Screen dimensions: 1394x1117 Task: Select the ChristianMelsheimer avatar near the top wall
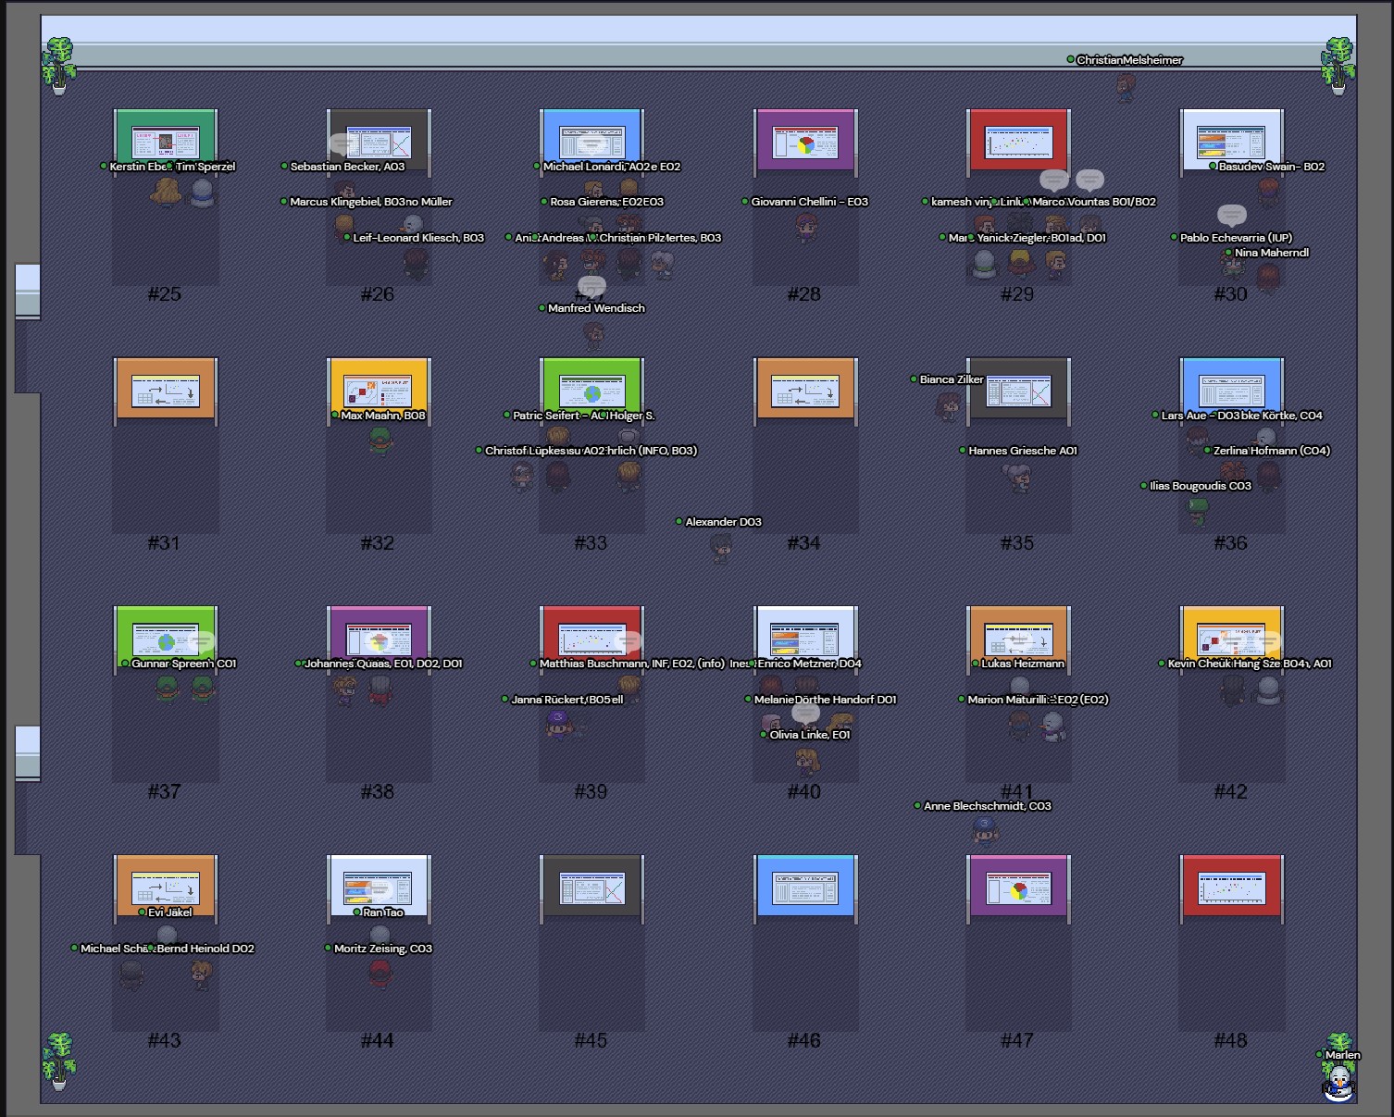(1125, 87)
